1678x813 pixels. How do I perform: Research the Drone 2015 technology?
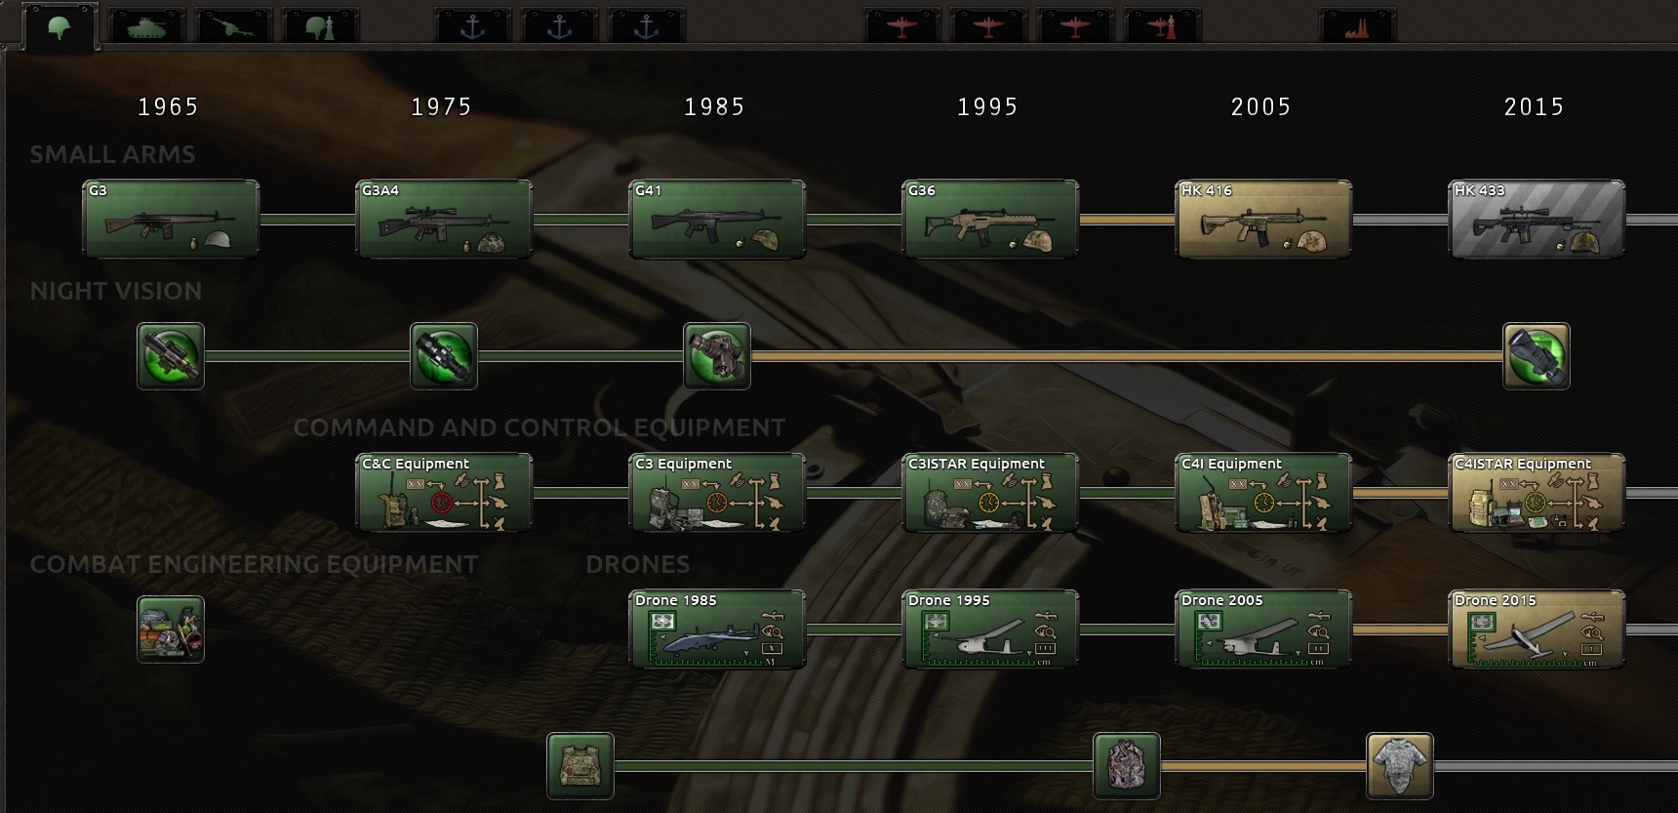point(1537,630)
